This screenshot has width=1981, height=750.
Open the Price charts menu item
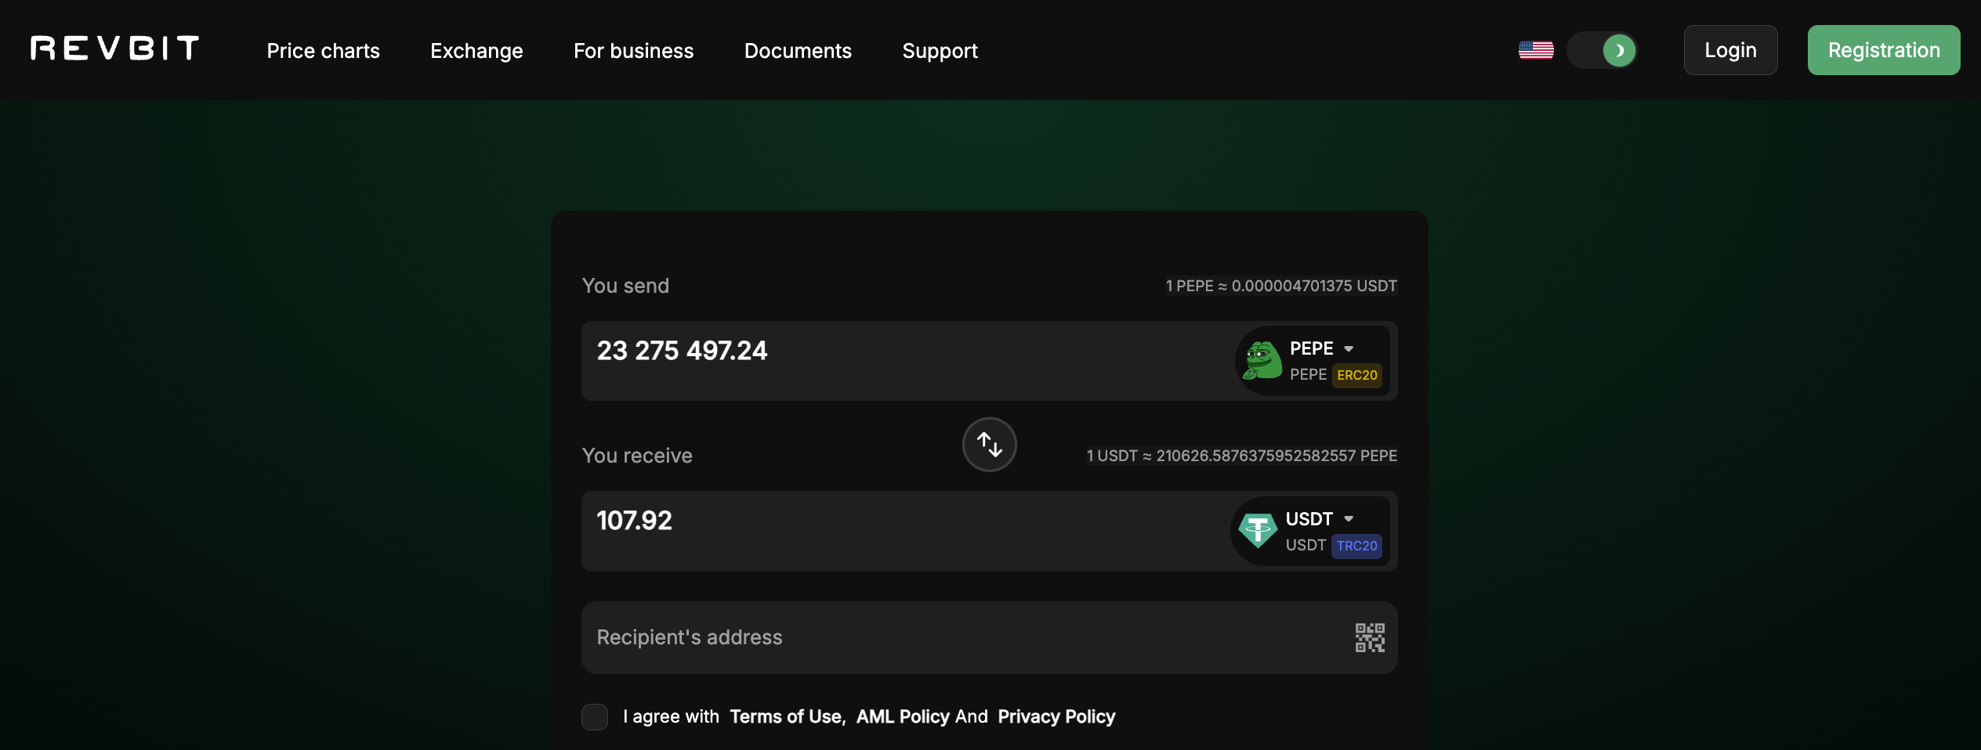point(323,51)
